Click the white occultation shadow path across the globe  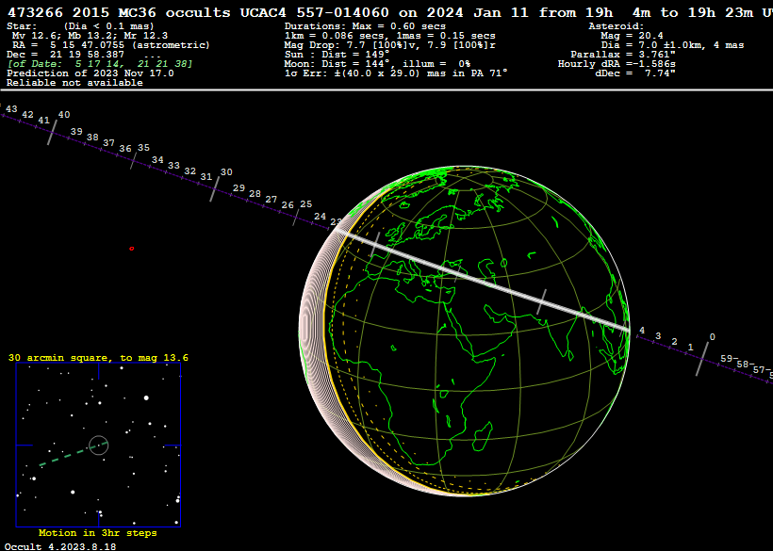tap(483, 280)
